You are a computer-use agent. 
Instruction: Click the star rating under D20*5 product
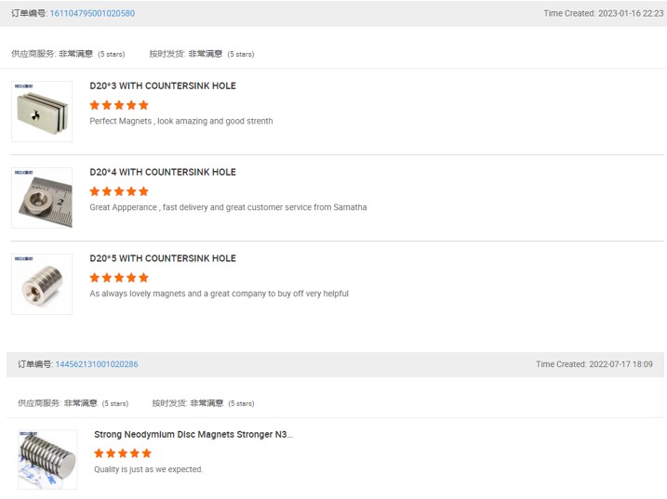point(119,277)
